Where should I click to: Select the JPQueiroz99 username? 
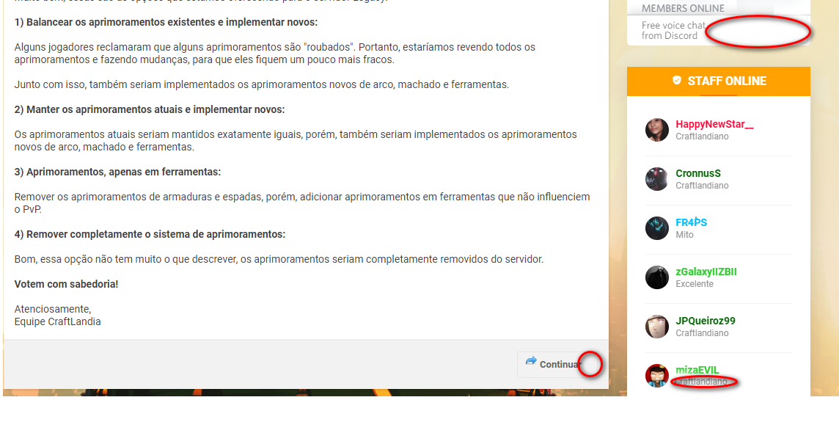[x=705, y=321]
